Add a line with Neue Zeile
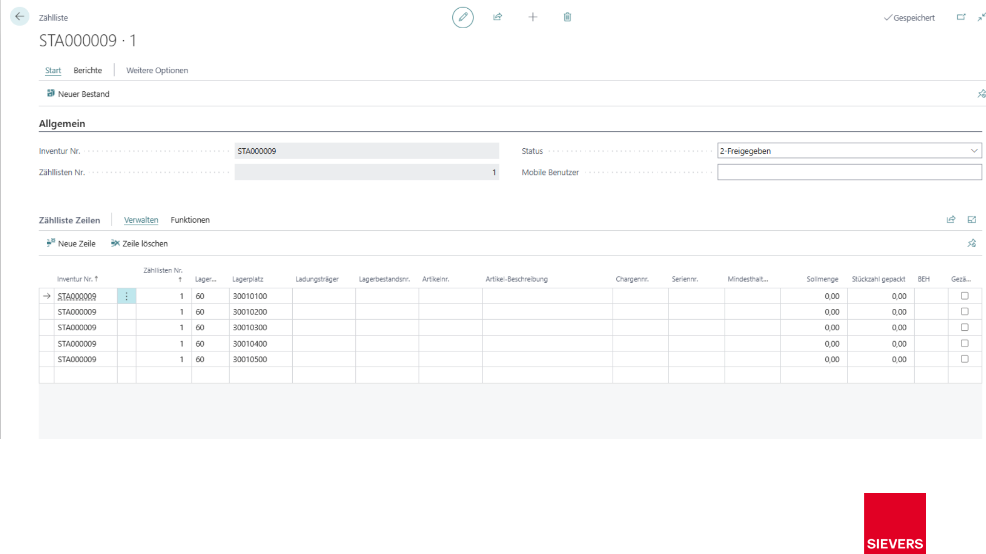Image resolution: width=986 pixels, height=554 pixels. [x=71, y=243]
